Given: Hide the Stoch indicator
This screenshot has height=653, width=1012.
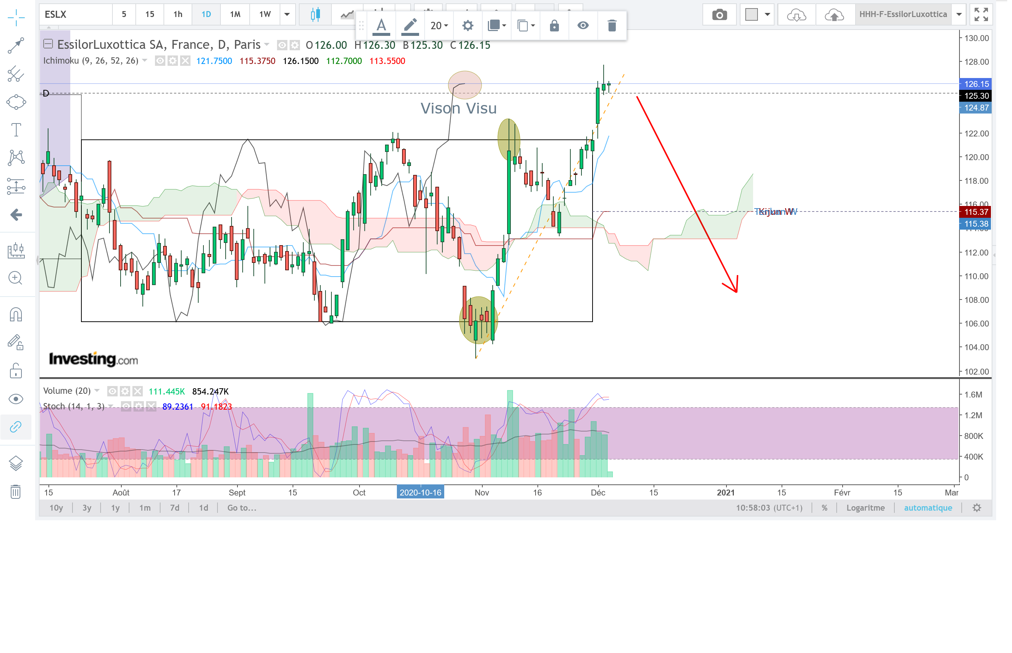Looking at the screenshot, I should coord(125,407).
